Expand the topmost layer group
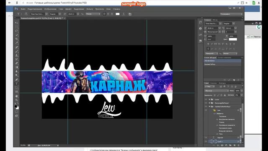 point(209,99)
